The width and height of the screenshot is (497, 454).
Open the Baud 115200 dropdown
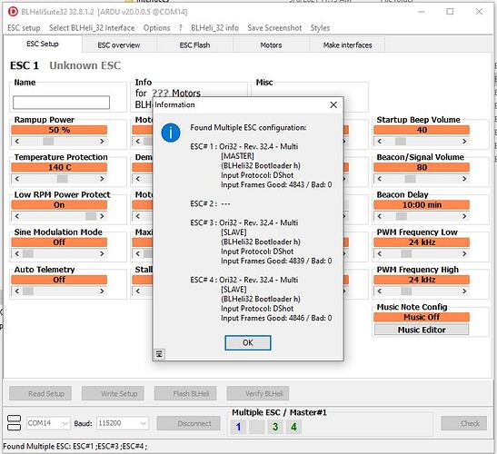pyautogui.click(x=122, y=423)
